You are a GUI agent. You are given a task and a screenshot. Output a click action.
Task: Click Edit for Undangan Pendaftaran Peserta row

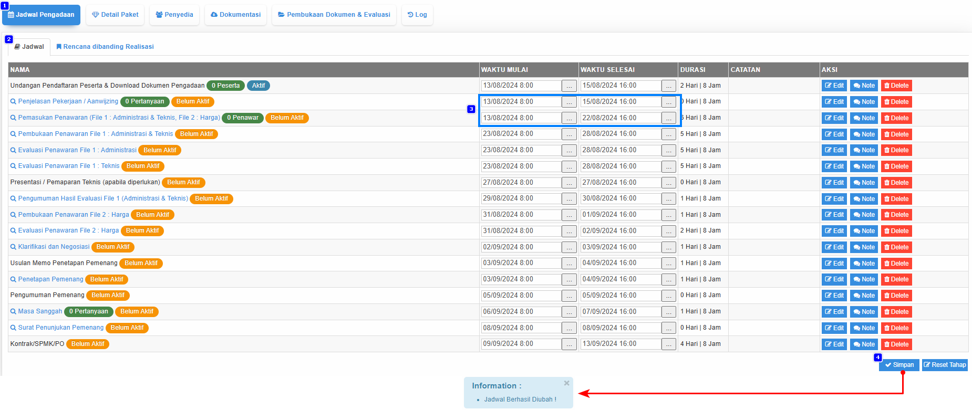[834, 86]
